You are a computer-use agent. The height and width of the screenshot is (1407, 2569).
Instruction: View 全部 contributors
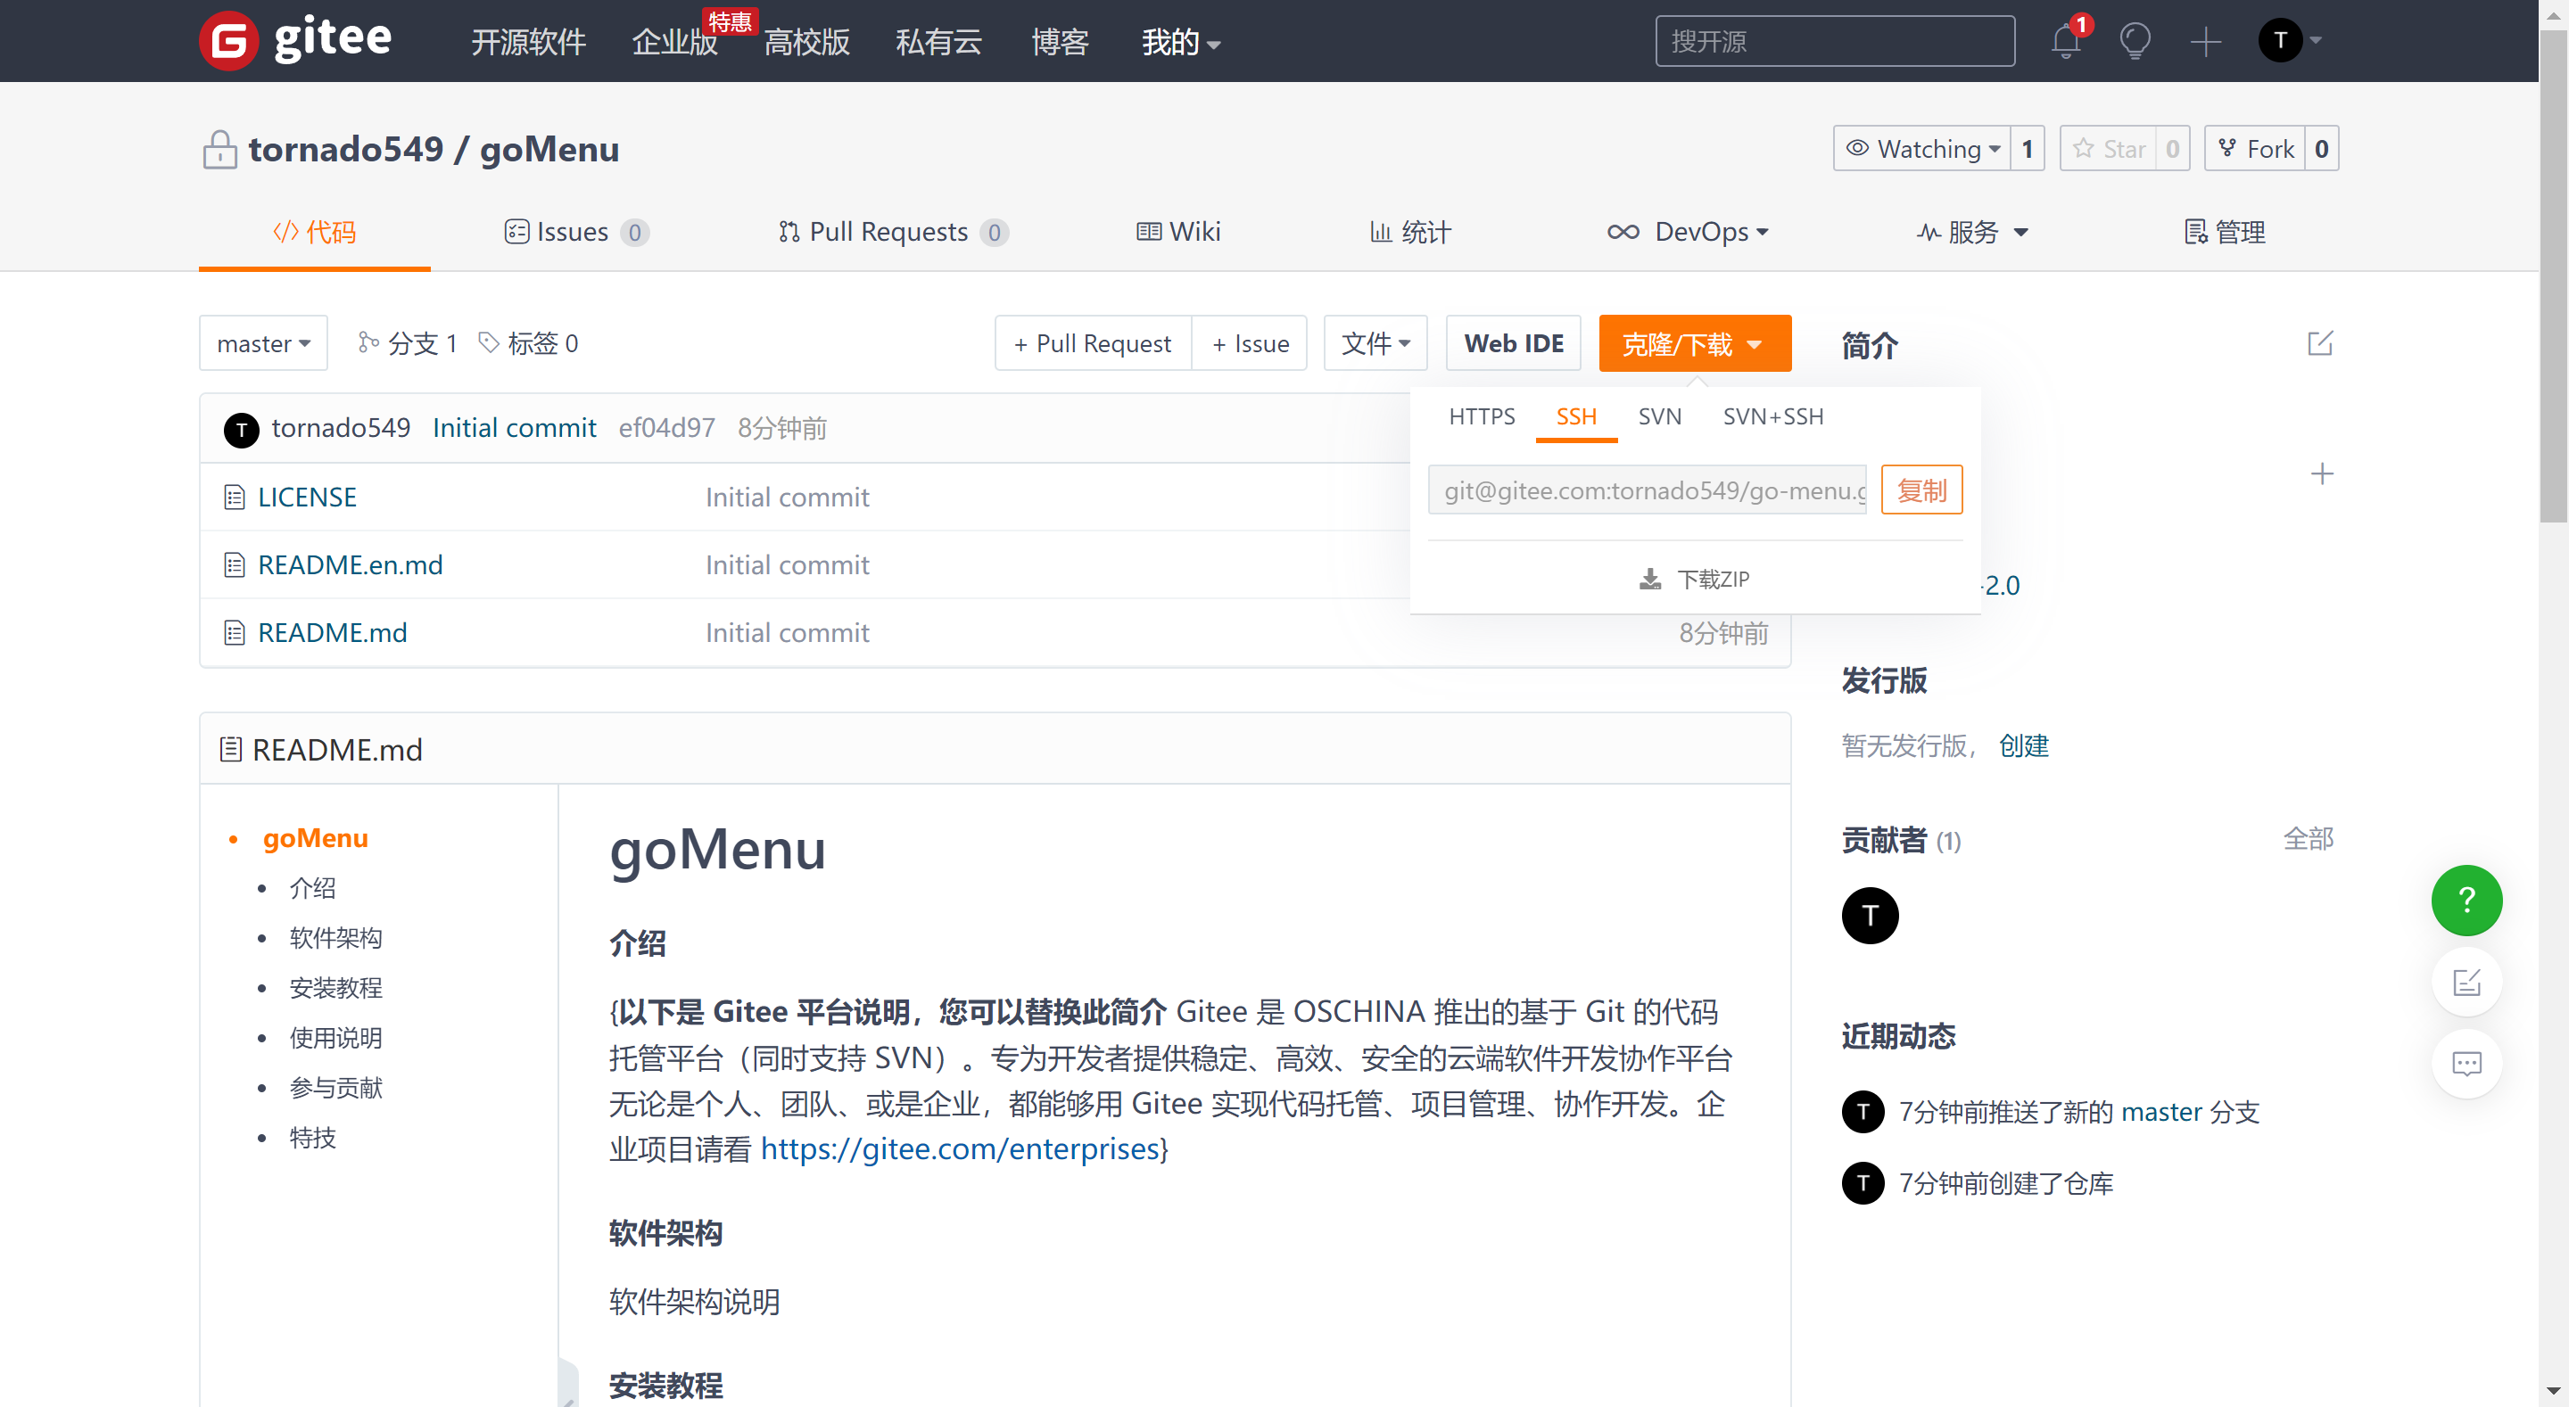[x=2308, y=840]
